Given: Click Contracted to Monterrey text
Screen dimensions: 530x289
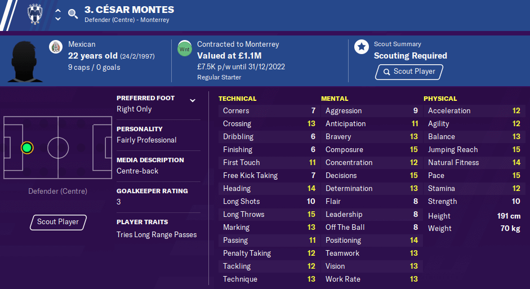Looking at the screenshot, I should 238,45.
